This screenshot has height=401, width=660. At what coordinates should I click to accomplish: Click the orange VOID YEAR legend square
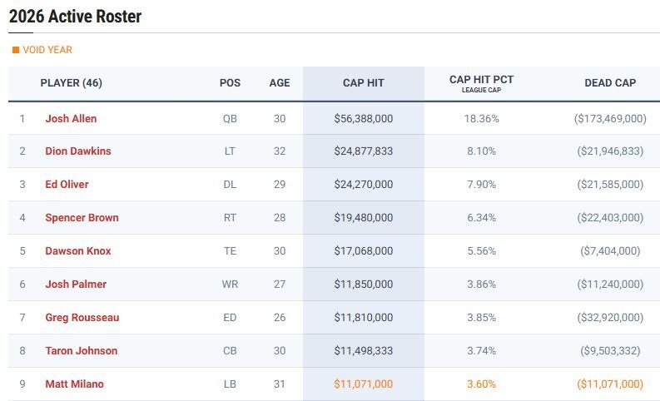[x=15, y=50]
